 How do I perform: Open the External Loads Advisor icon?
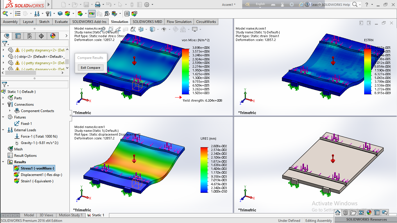coord(37,14)
